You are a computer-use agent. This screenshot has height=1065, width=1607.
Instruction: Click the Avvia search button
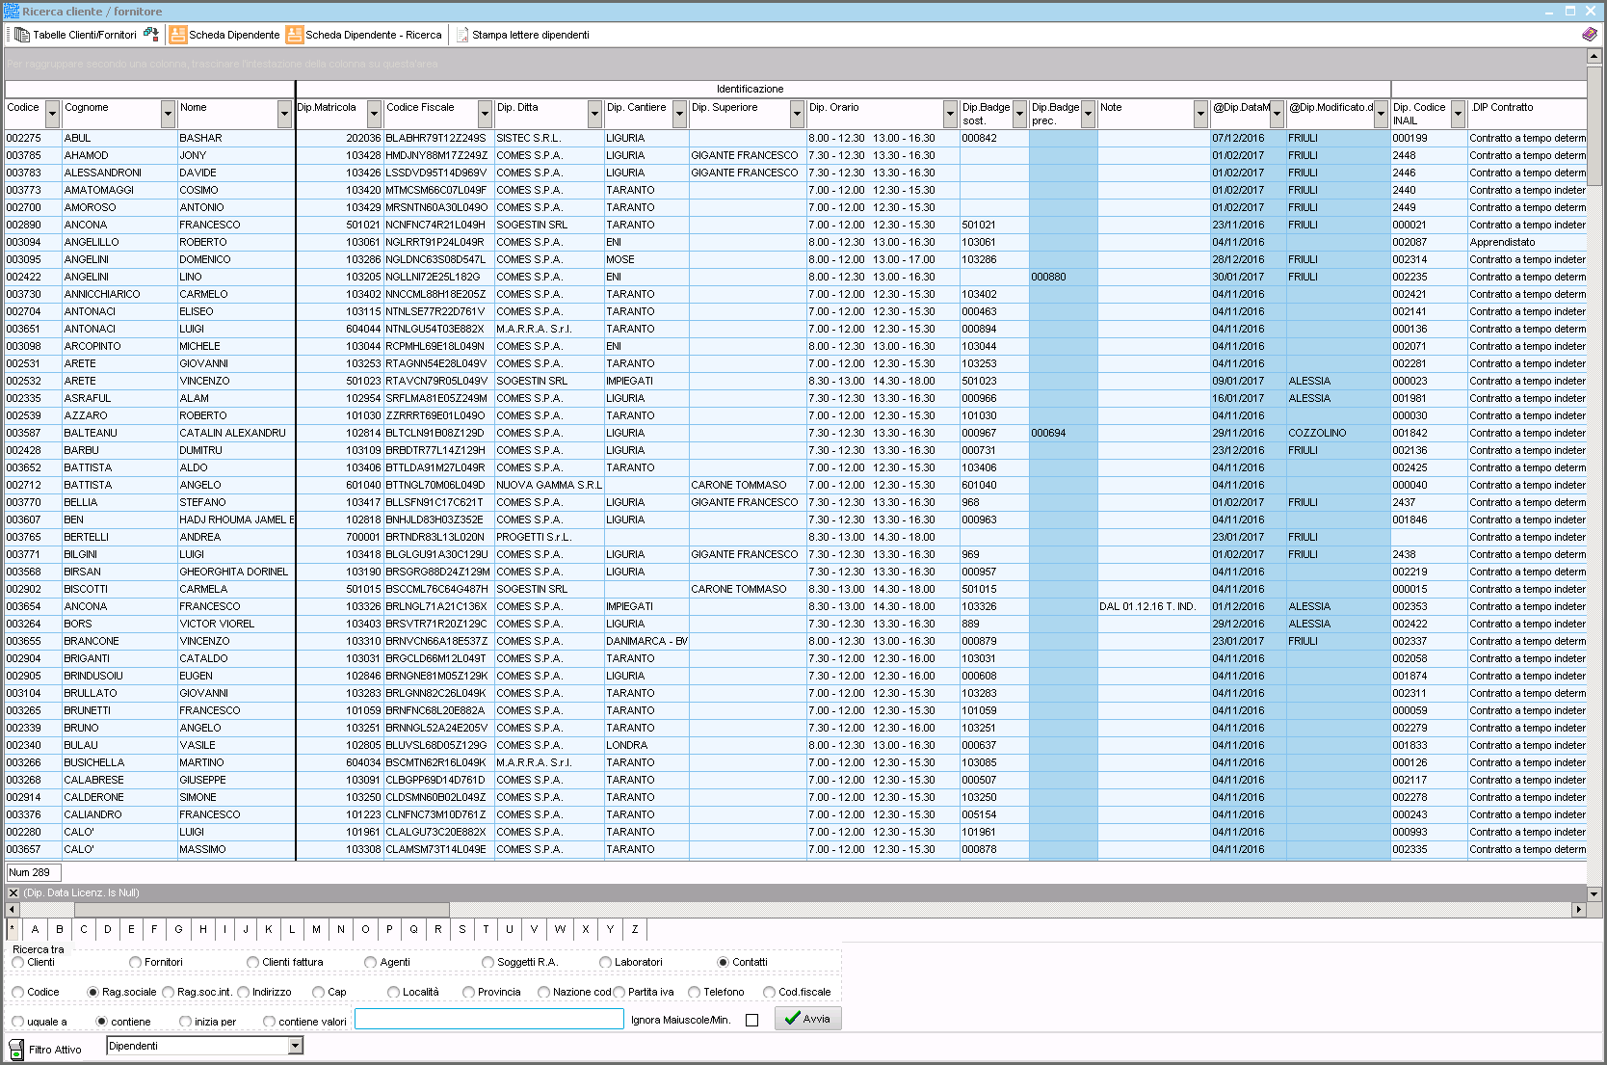[x=808, y=1019]
